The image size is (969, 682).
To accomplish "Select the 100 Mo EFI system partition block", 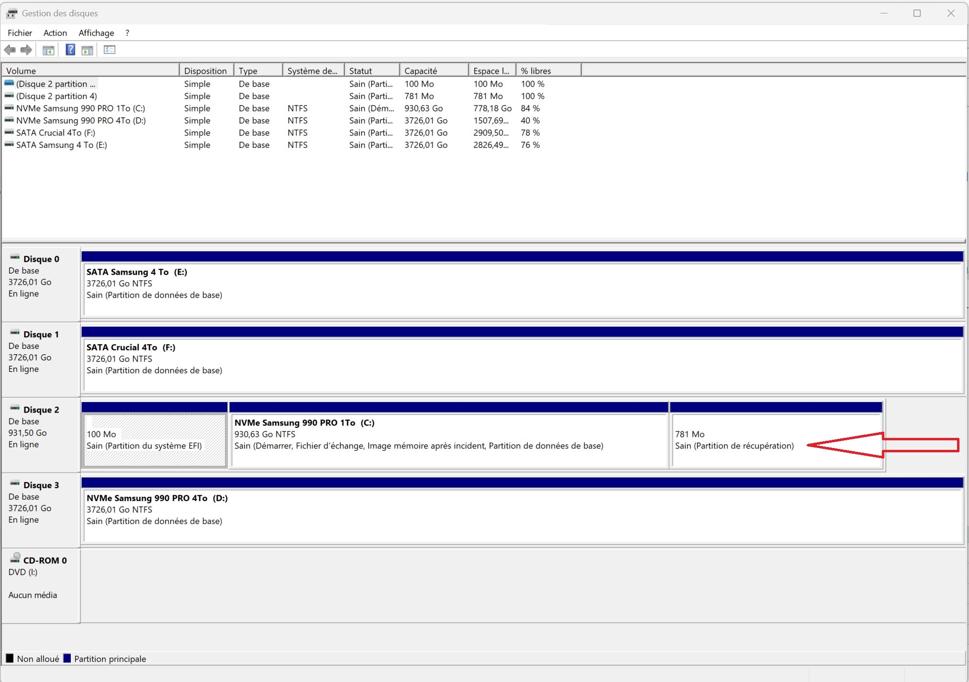I will coord(154,440).
